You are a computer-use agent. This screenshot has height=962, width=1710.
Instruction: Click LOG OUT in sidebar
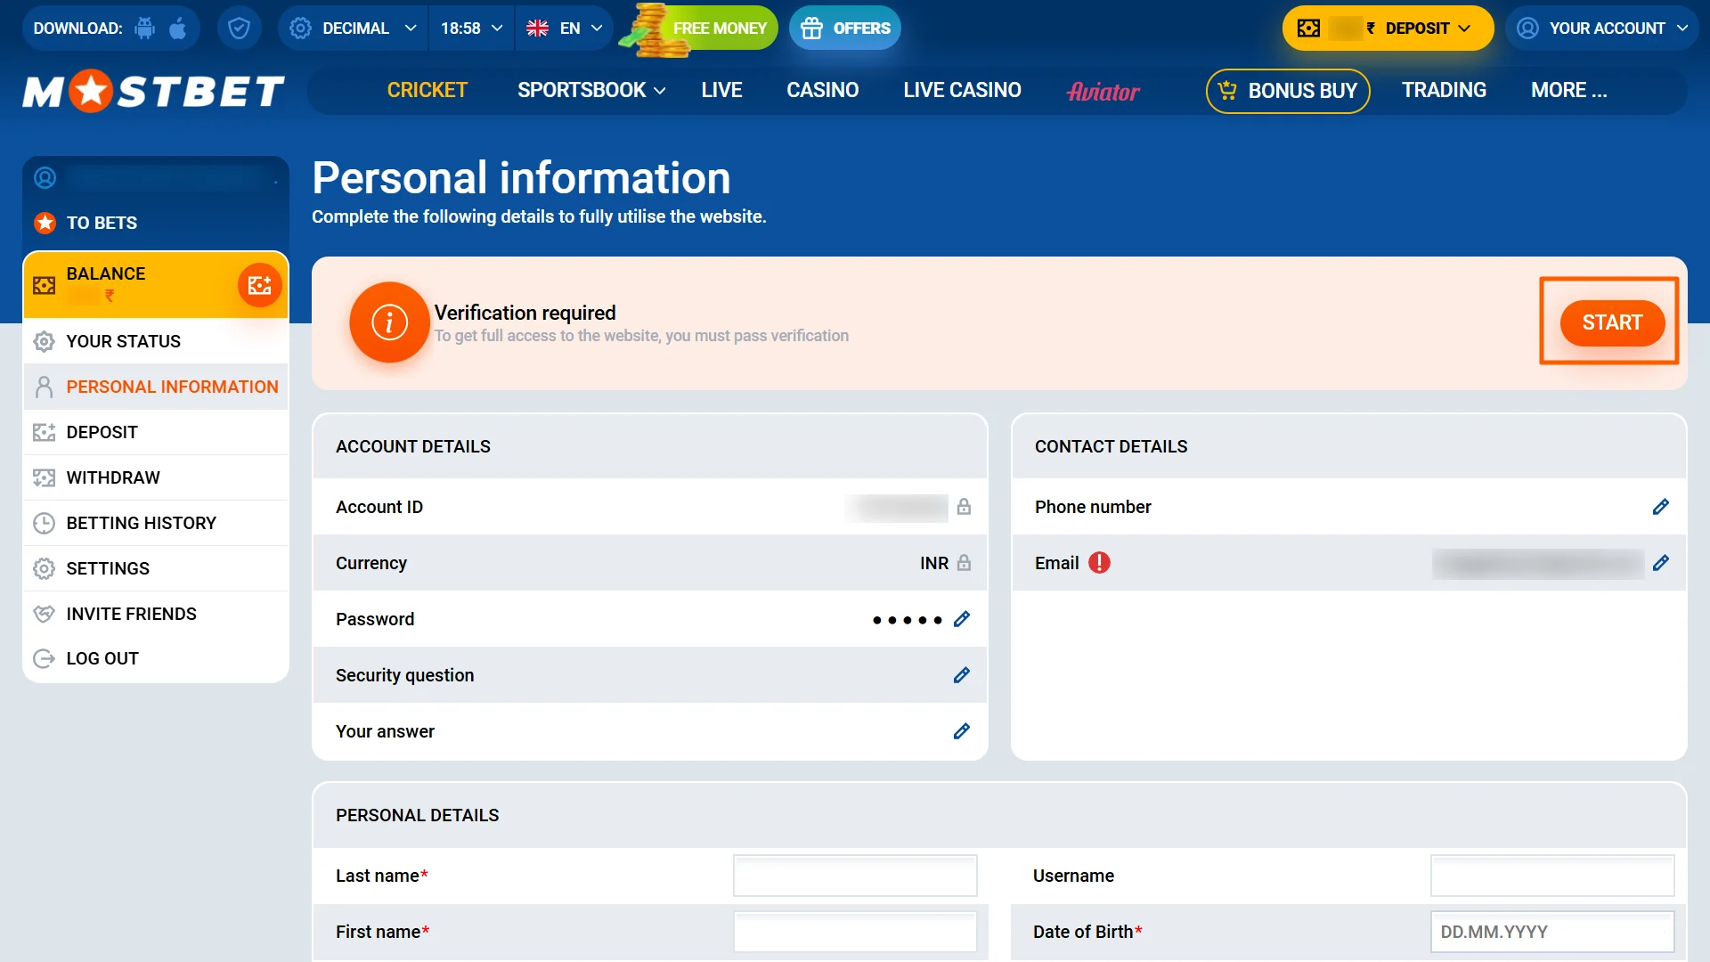[x=156, y=658]
